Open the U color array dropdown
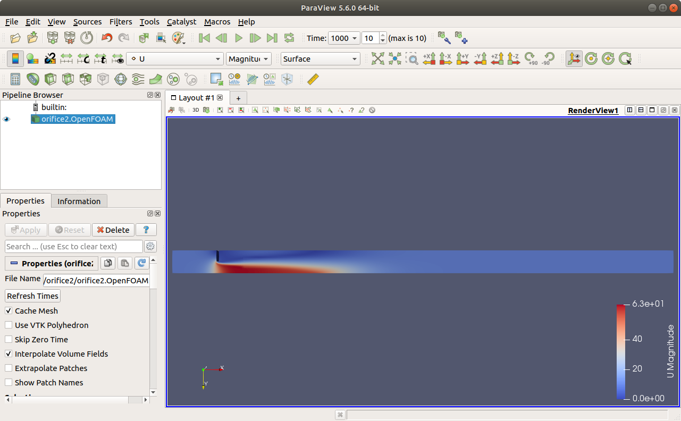 [175, 59]
